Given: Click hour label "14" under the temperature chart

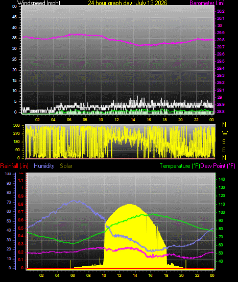Looking at the screenshot, I should [x=135, y=275].
